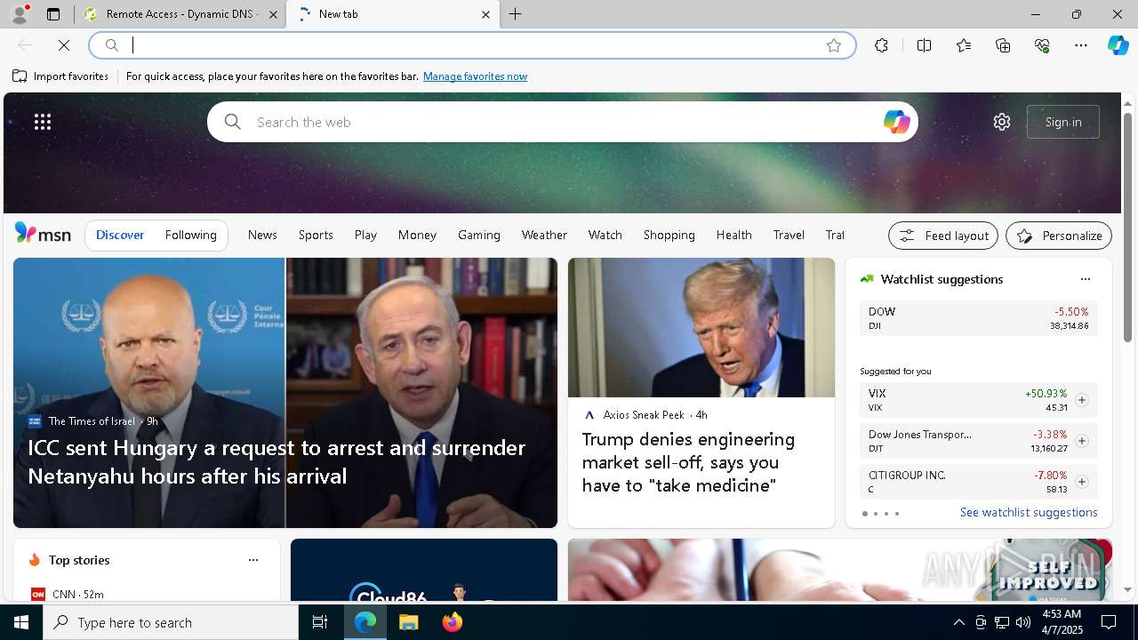Focus the browser address bar
Screen dimensions: 1138x640
click(472, 45)
